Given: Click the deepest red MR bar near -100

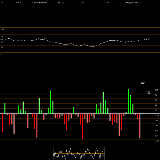Looking at the screenshot, I should coord(83,126).
